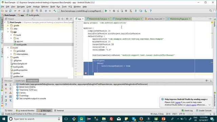Click Scroll from Source target icon

[59, 19]
